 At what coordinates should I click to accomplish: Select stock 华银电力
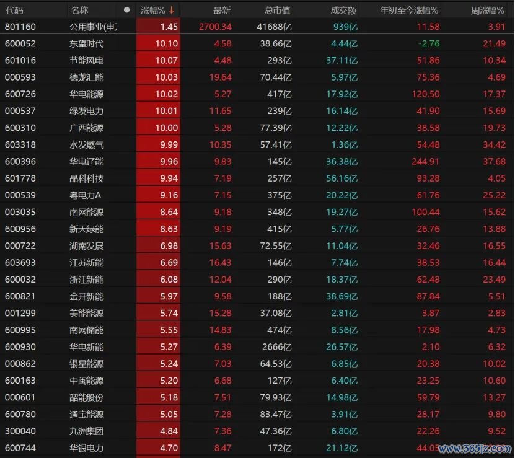coord(86,448)
